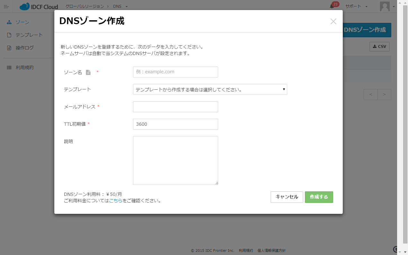
Task: Select ゾーン in the sidebar
Action: (22, 22)
